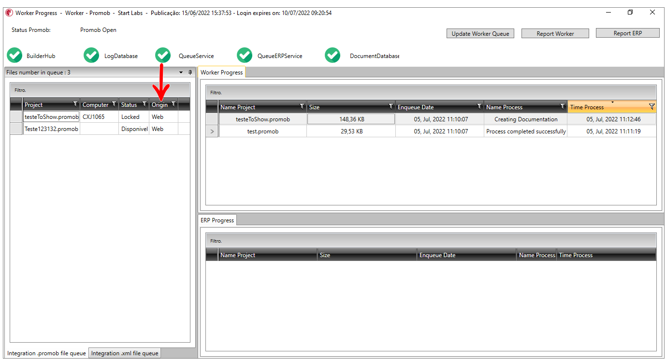Open filter on Status column in queue

[144, 104]
